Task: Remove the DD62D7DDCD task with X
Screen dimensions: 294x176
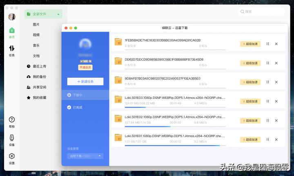Action: 276,63
